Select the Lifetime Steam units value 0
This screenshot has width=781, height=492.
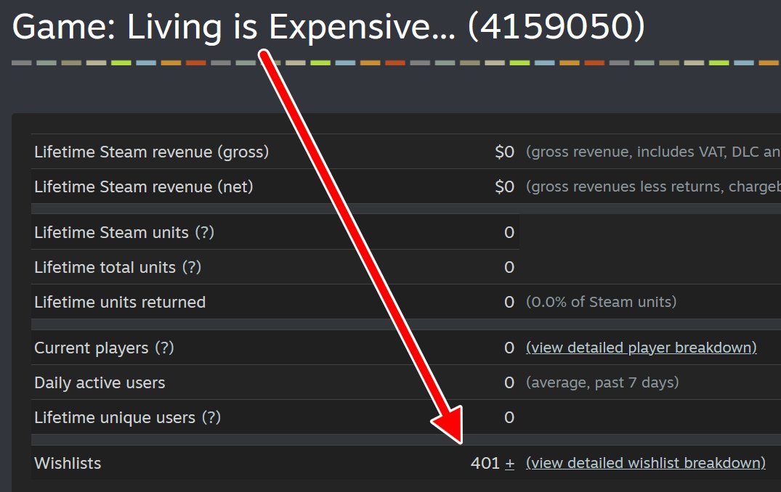pos(509,232)
